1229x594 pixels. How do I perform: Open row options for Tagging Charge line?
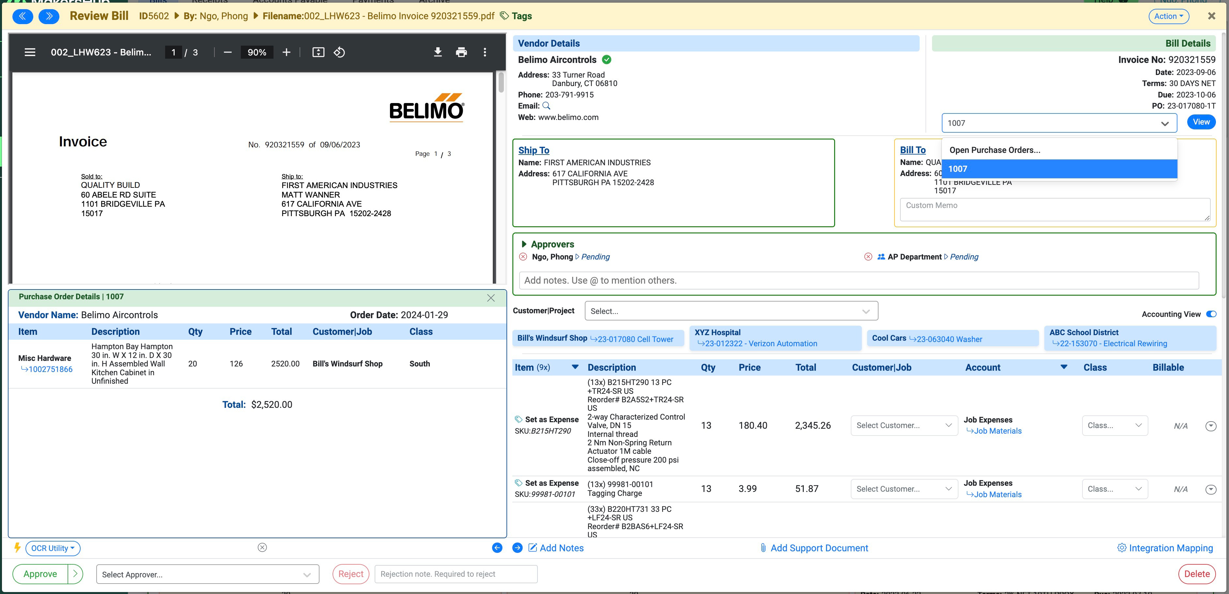click(x=1211, y=489)
